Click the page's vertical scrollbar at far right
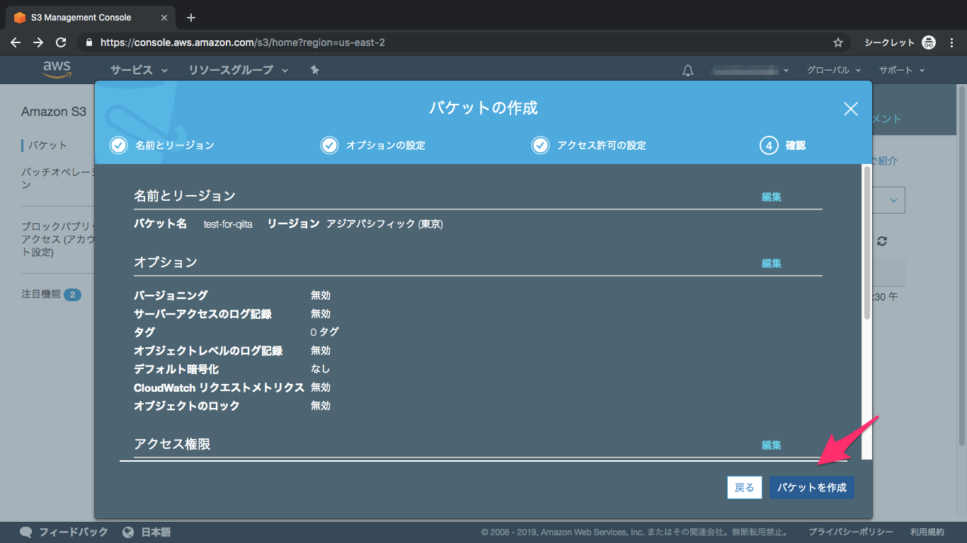Screen dimensions: 967x543 click(x=961, y=266)
